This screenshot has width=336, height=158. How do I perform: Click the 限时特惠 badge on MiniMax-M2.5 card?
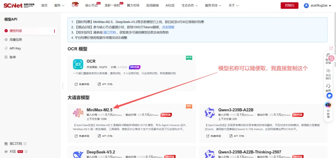pyautogui.click(x=166, y=115)
